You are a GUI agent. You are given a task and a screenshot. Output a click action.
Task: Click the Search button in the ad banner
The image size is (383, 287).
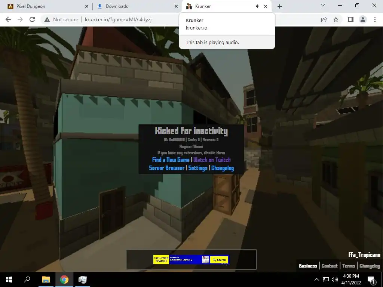coord(219,260)
